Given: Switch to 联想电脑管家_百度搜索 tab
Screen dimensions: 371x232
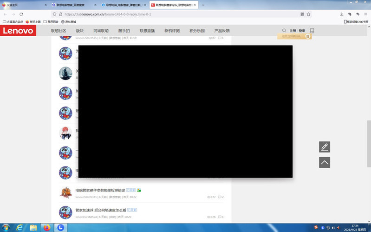Looking at the screenshot, I should click(70, 5).
